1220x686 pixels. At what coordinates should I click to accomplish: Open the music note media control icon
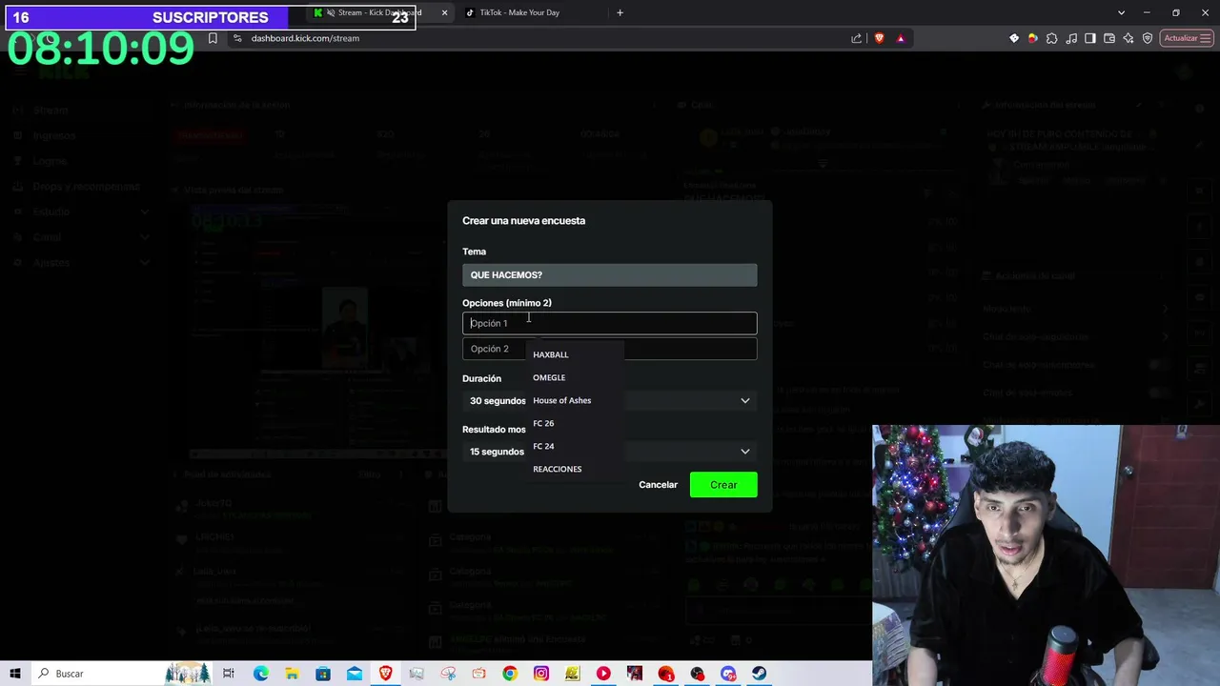[x=1072, y=38]
